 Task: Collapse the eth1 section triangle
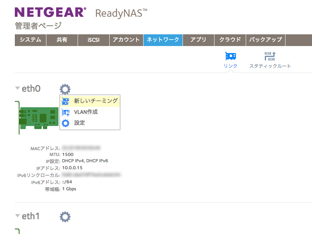[x=17, y=216]
